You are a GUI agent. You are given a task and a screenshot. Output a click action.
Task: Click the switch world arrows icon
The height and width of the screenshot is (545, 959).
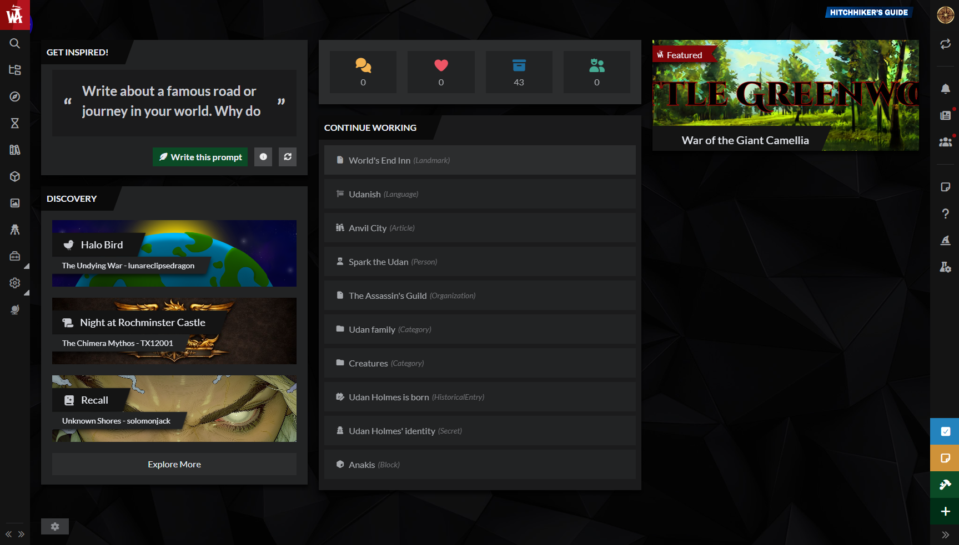click(x=946, y=44)
